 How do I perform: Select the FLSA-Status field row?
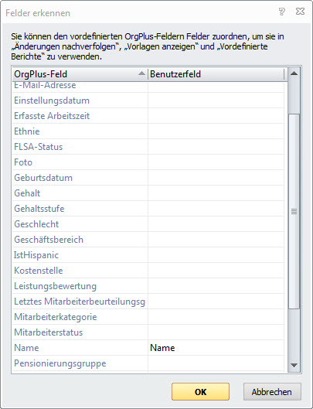click(x=148, y=147)
